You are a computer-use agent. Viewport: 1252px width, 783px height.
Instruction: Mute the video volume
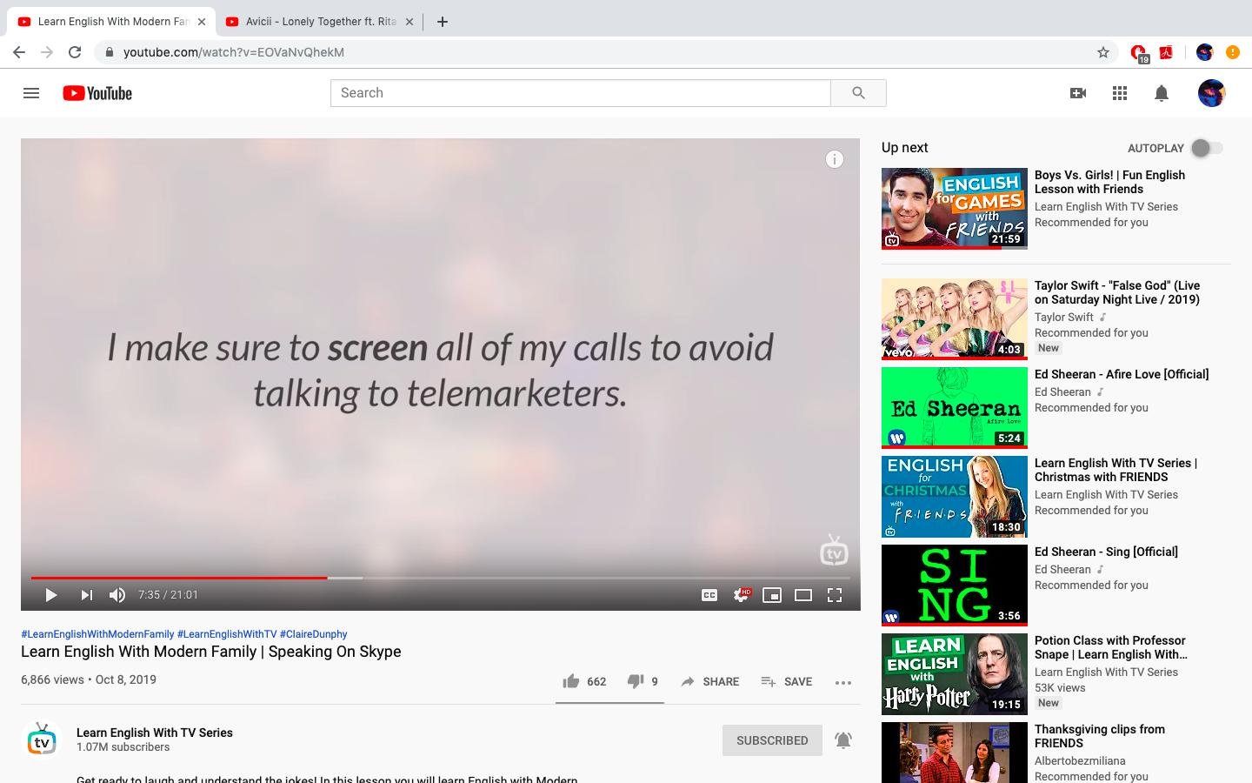pyautogui.click(x=117, y=595)
